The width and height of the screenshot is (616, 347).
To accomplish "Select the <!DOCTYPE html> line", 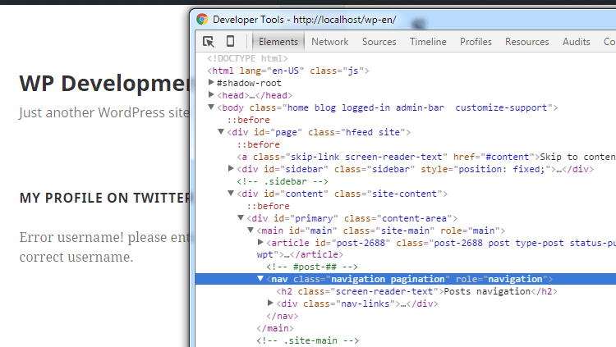I will click(x=247, y=58).
